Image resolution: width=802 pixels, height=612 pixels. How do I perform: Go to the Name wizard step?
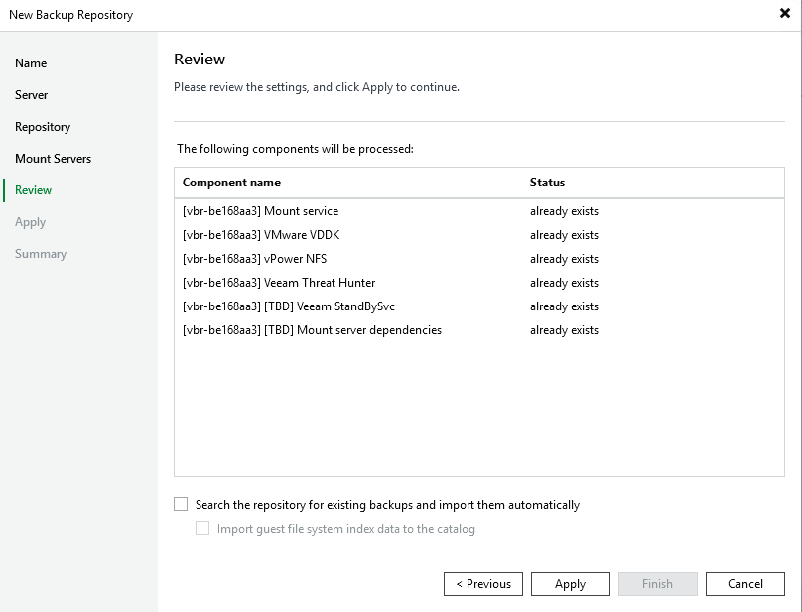pos(31,63)
